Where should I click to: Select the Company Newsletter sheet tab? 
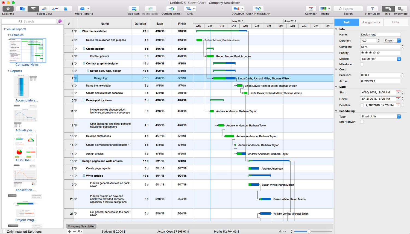81,226
